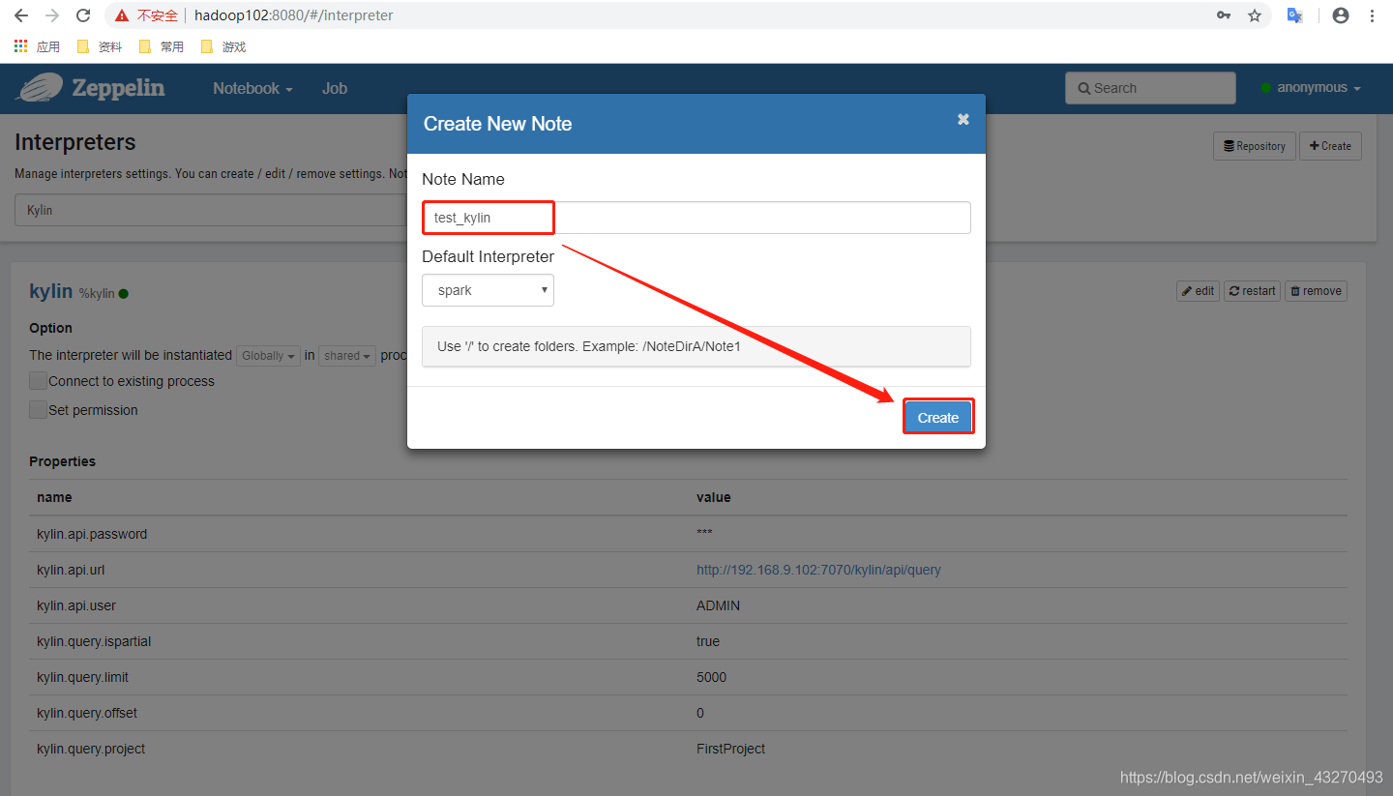Screen dimensions: 1393x796
Task: Click the kylin.query.limit property name
Action: click(x=83, y=677)
